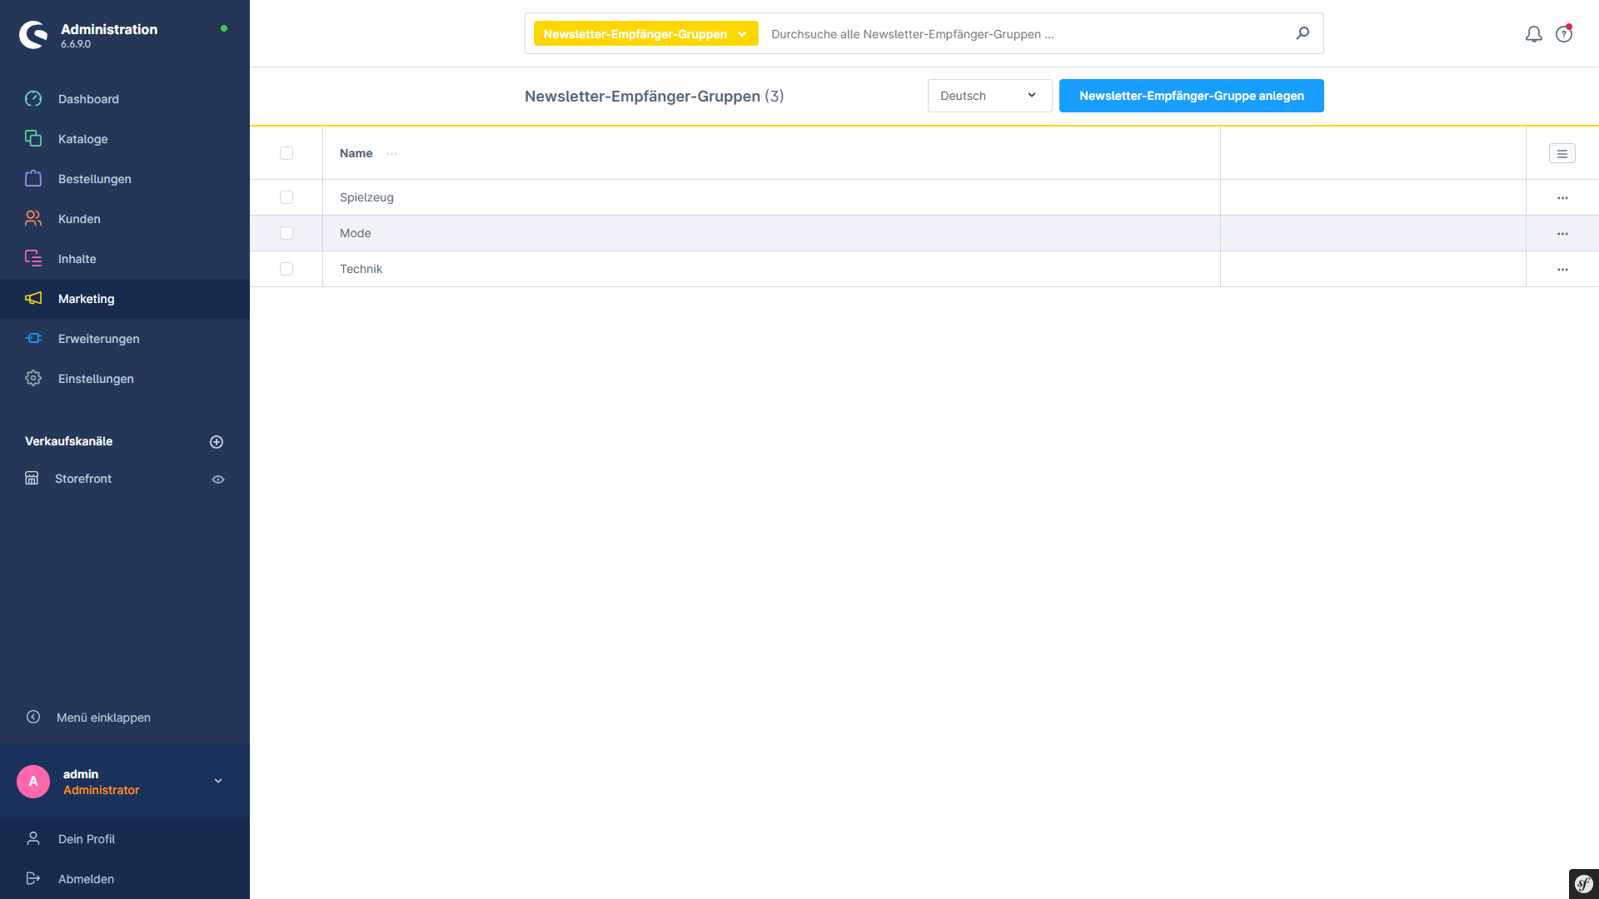The image size is (1599, 899).
Task: Open the three-dot menu for Technik row
Action: [1562, 270]
